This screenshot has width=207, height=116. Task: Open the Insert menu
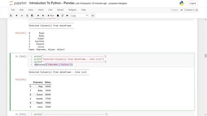(41, 10)
